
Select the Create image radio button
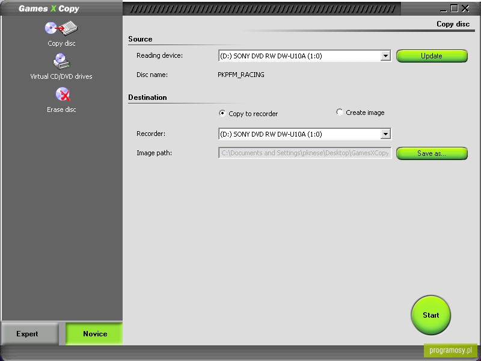[x=339, y=113]
